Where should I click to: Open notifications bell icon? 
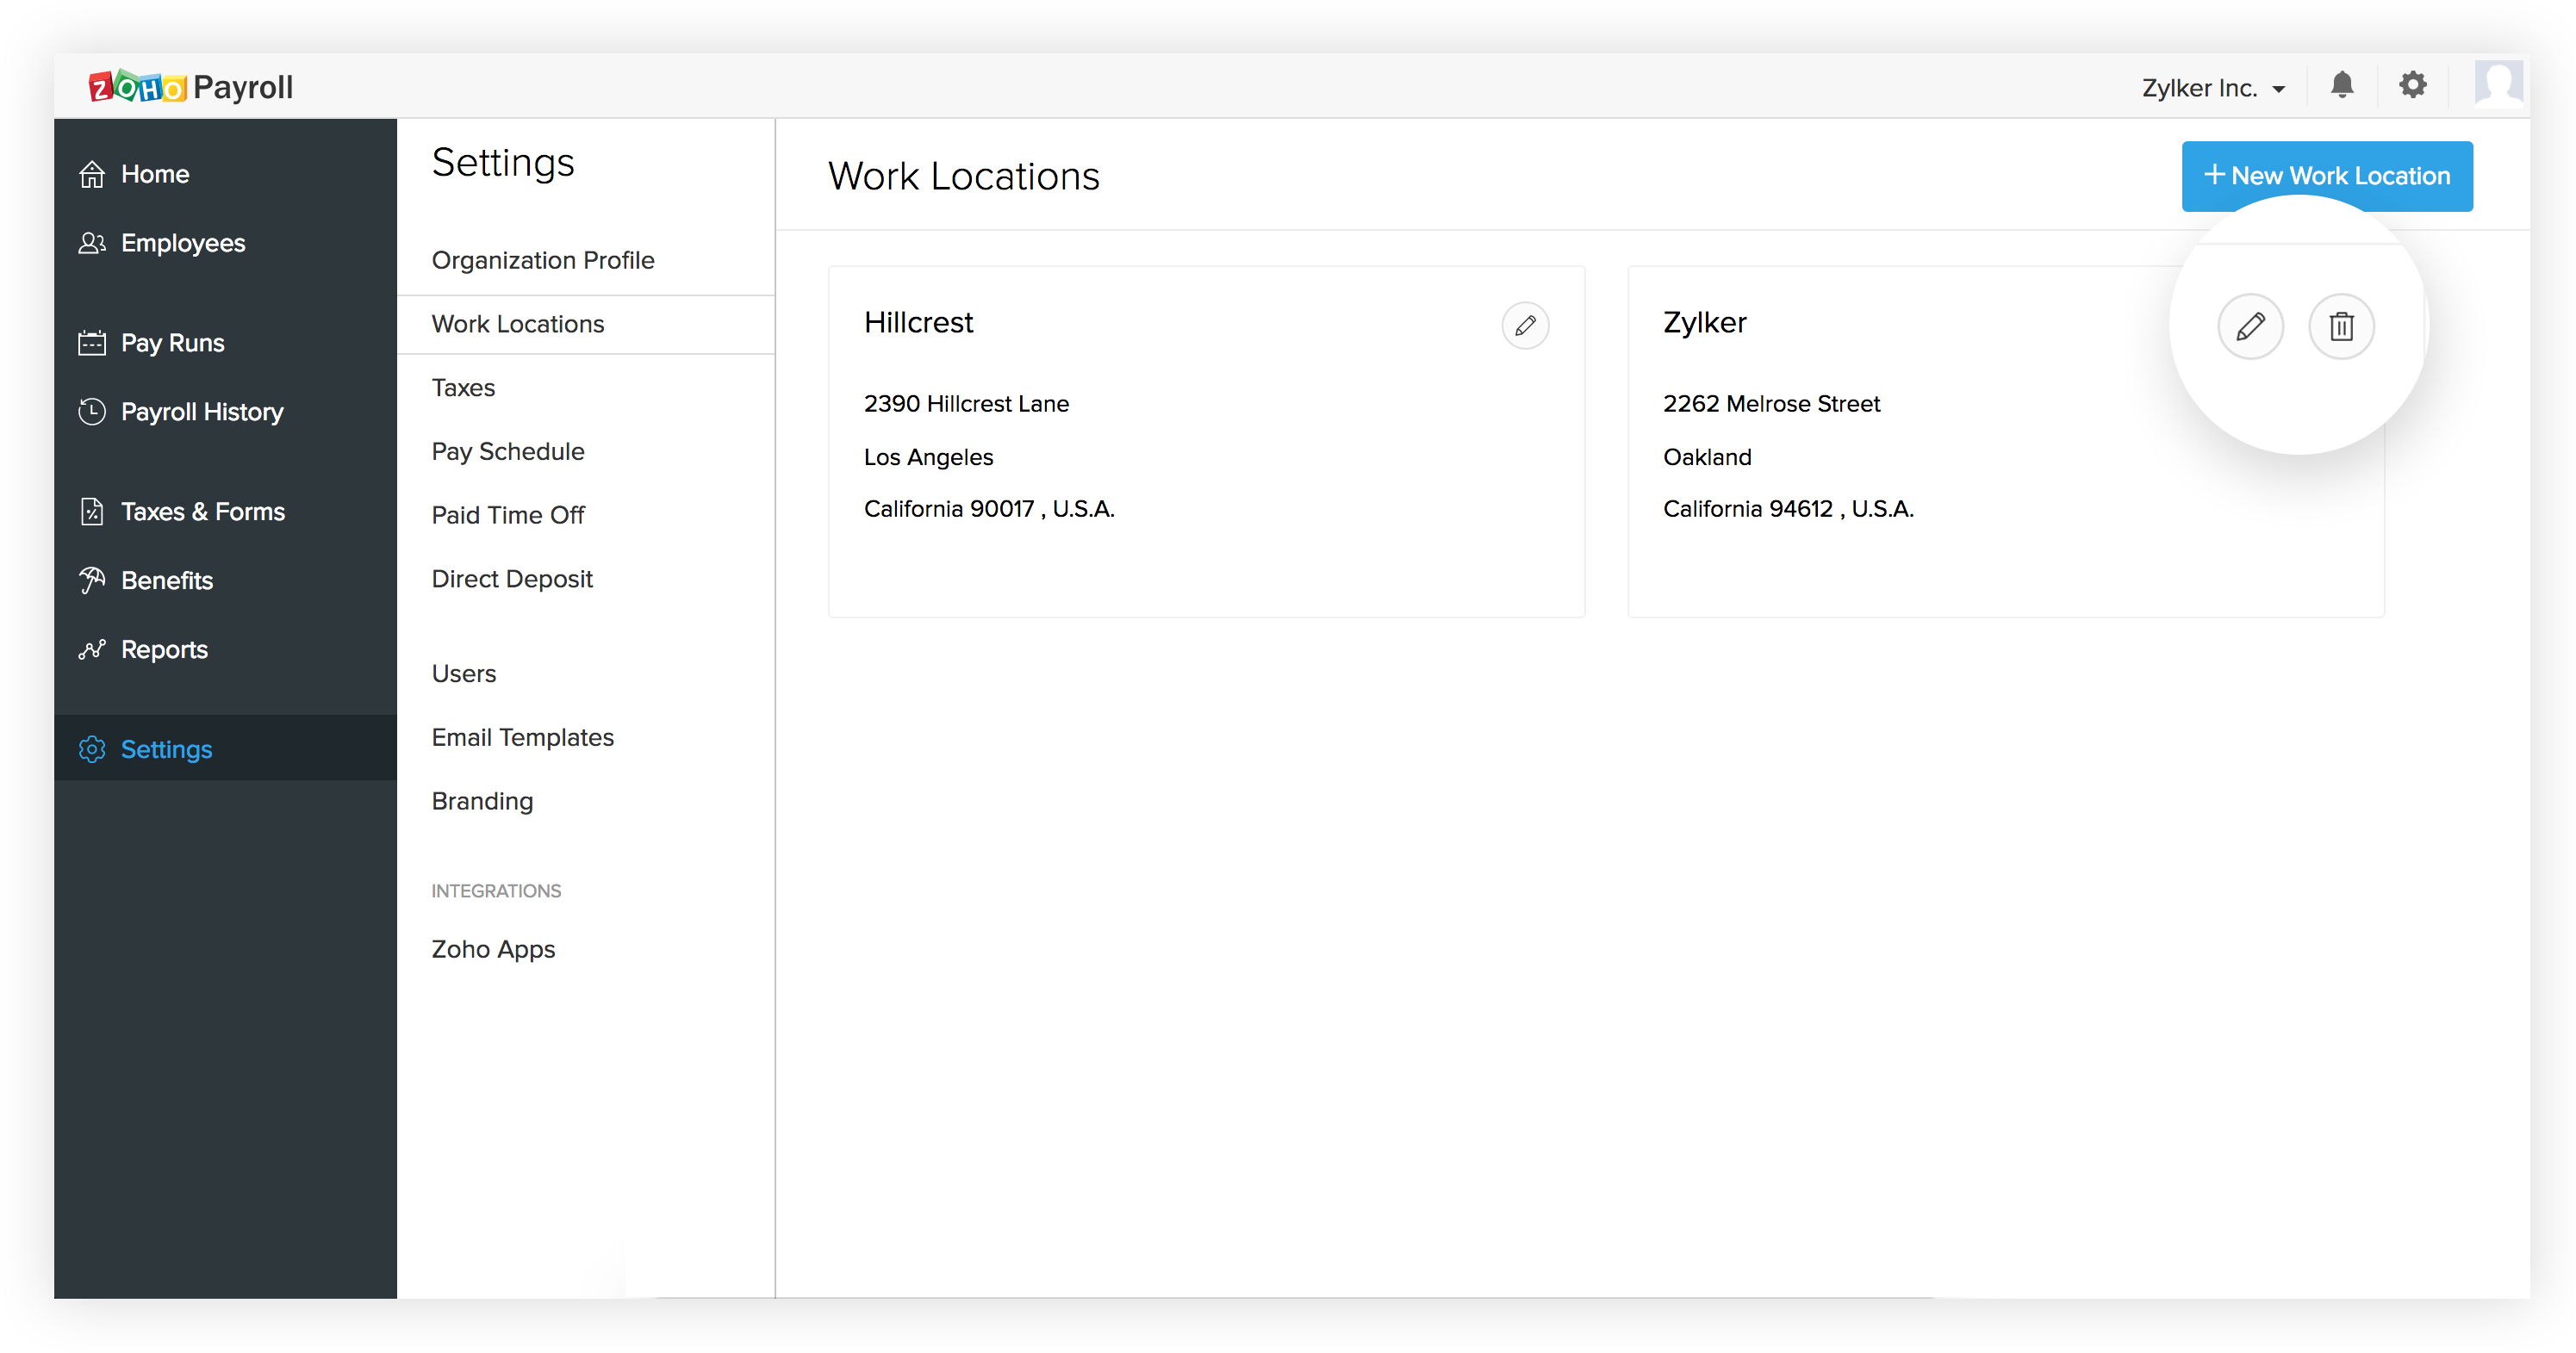click(x=2342, y=86)
